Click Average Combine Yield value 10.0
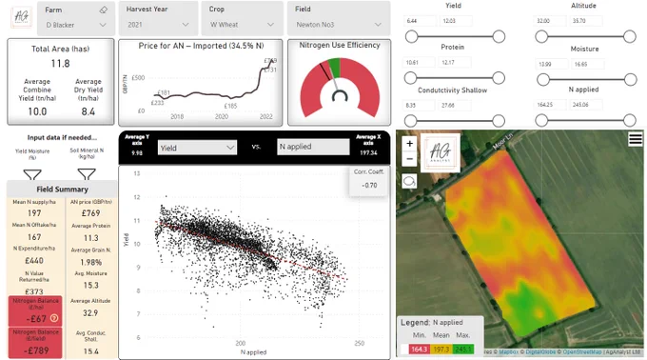 (37, 111)
